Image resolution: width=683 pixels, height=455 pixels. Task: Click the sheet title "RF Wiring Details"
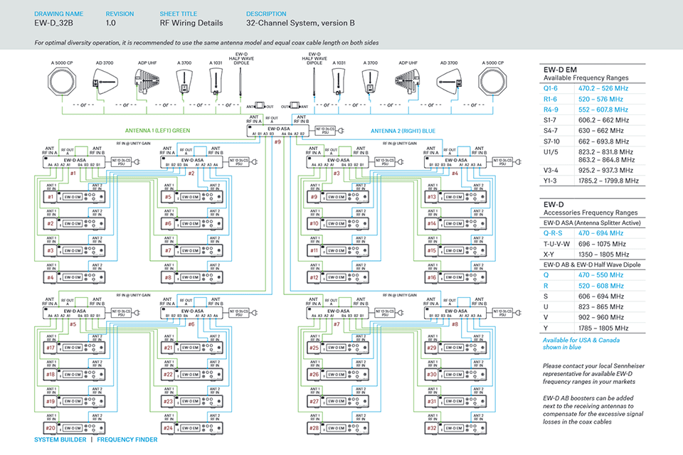click(x=191, y=23)
